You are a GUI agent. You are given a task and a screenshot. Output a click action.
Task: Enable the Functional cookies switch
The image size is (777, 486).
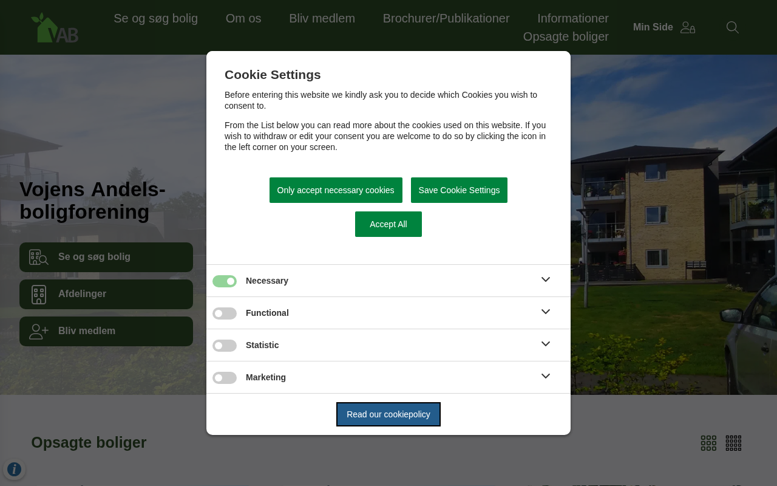tap(225, 313)
